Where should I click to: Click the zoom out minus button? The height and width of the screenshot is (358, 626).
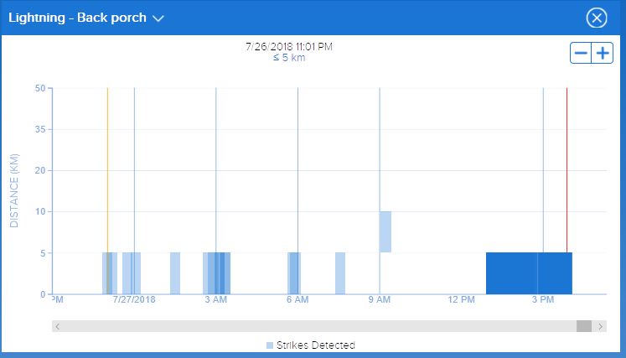[x=581, y=53]
